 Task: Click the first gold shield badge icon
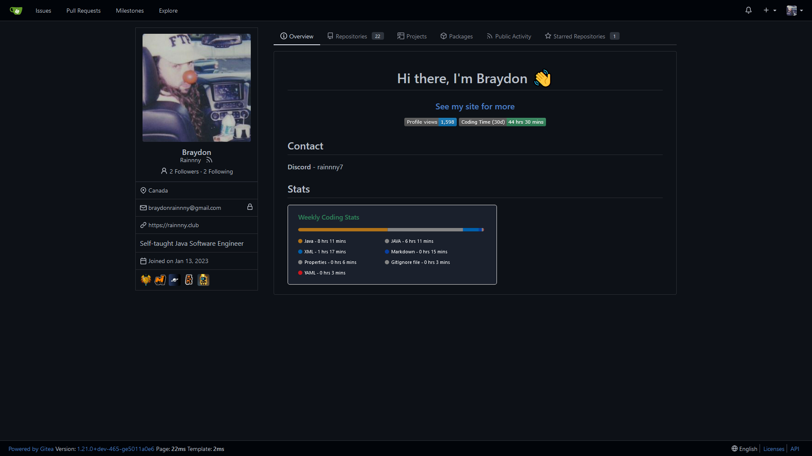(146, 280)
